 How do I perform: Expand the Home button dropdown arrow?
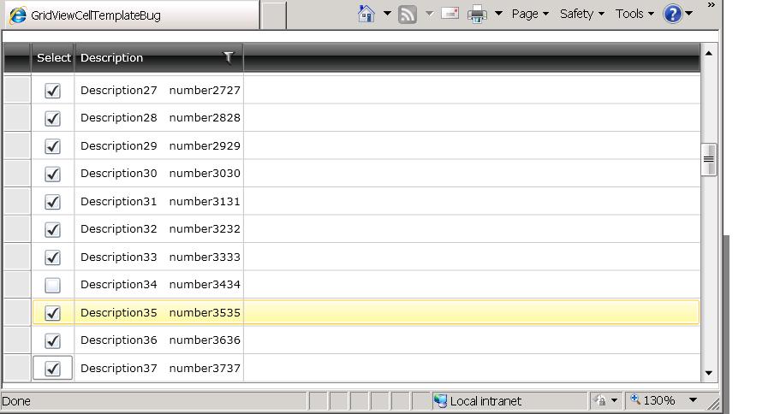[387, 14]
